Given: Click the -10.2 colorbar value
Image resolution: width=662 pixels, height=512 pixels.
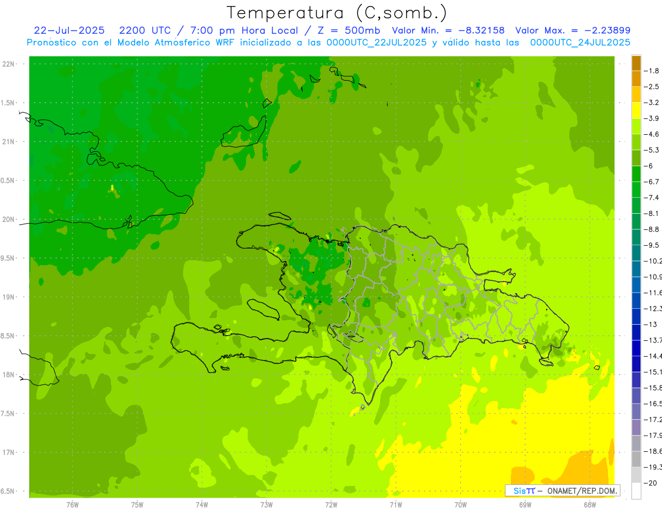Looking at the screenshot, I should [x=653, y=261].
